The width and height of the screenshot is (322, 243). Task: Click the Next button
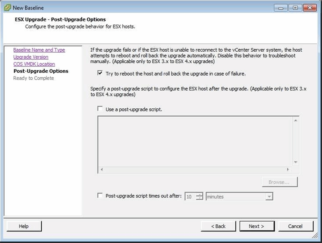click(256, 226)
